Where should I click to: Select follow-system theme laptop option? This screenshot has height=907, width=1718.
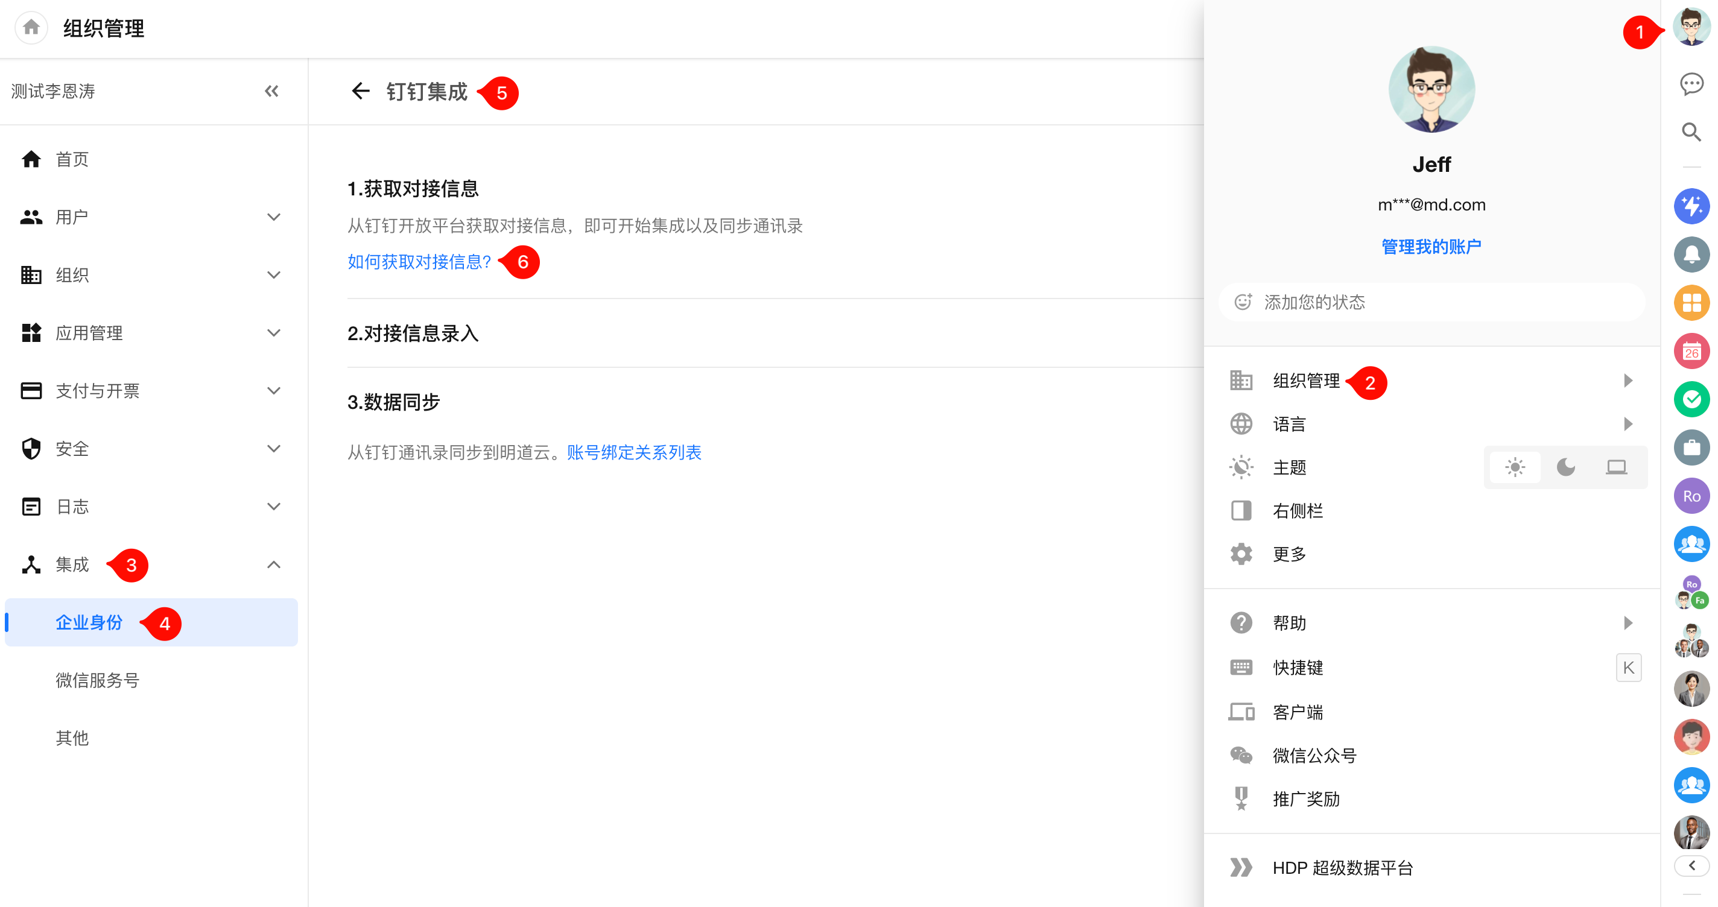click(1616, 467)
